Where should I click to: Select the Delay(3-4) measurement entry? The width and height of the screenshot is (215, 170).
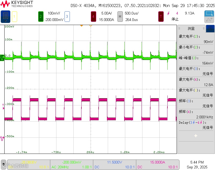point(196,125)
